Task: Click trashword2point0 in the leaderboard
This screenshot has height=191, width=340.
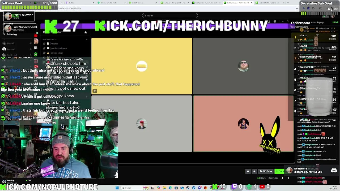Action: pyautogui.click(x=310, y=57)
